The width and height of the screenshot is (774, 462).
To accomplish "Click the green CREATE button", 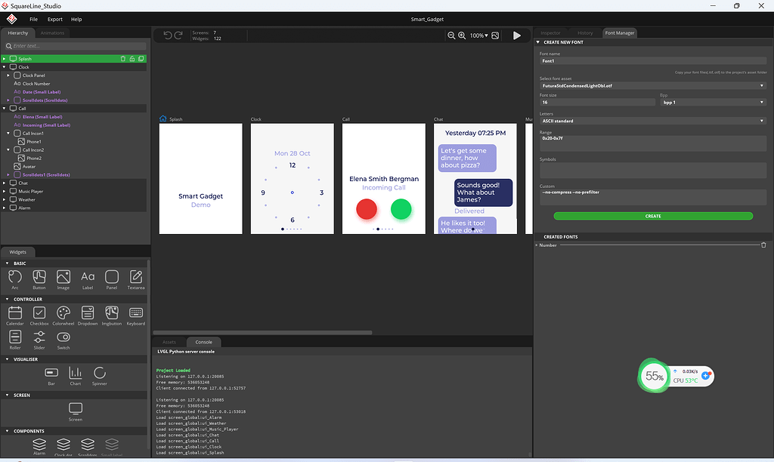I will [x=653, y=216].
